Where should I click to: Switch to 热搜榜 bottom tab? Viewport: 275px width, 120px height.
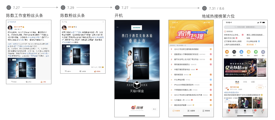pyautogui.click(x=176, y=111)
